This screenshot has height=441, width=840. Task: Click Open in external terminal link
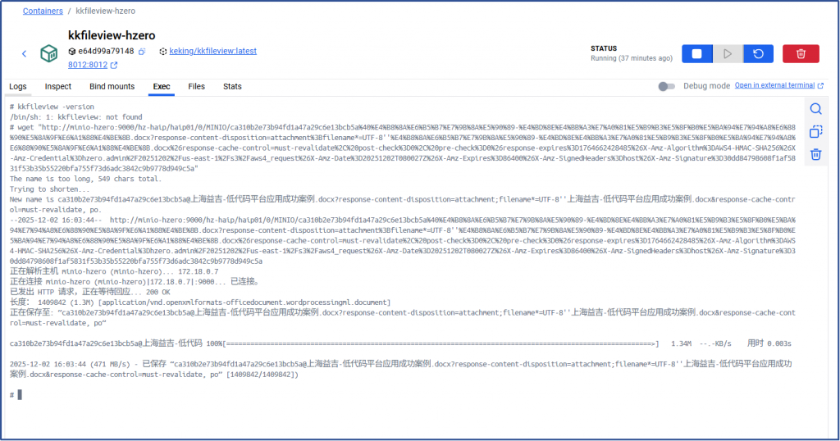[x=779, y=85]
